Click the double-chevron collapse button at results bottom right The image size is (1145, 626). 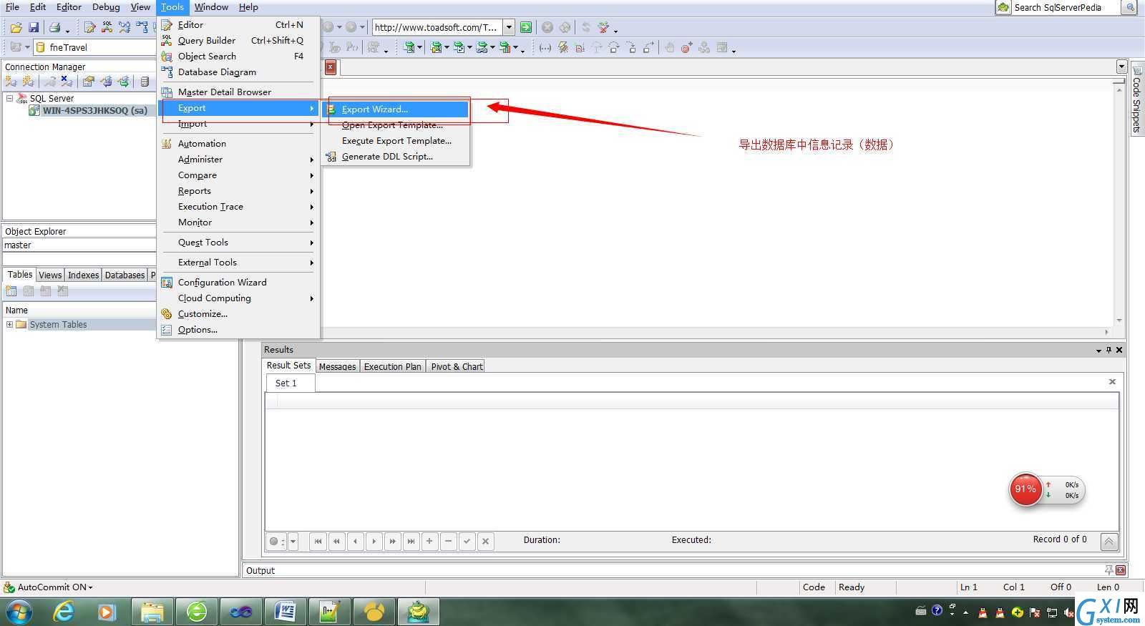click(x=1109, y=542)
